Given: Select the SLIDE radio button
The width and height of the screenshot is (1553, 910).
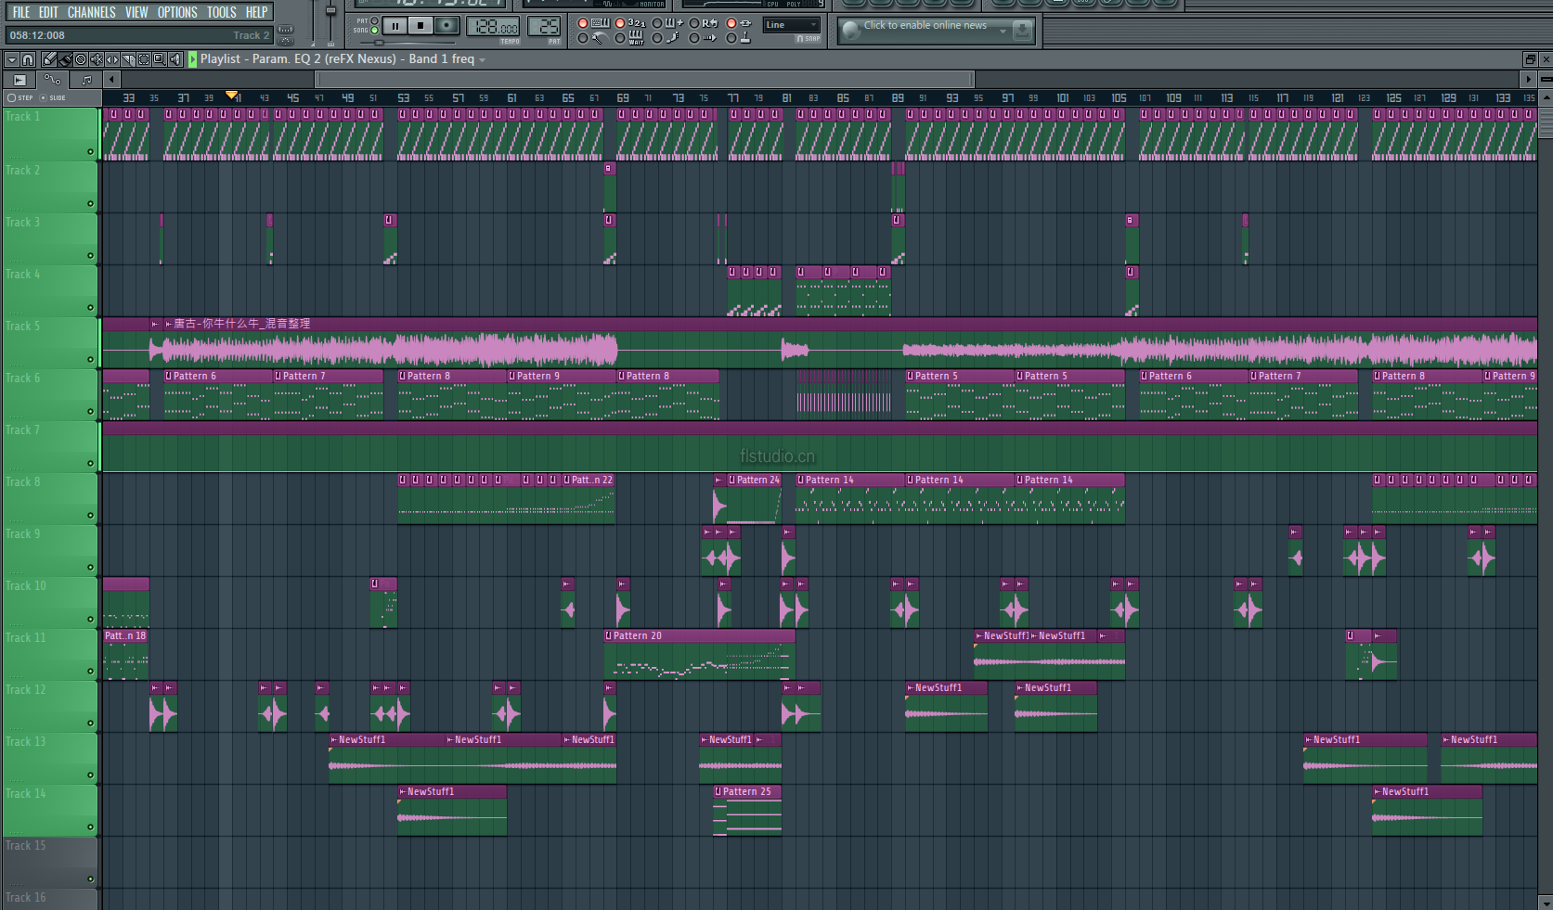Looking at the screenshot, I should pyautogui.click(x=43, y=97).
